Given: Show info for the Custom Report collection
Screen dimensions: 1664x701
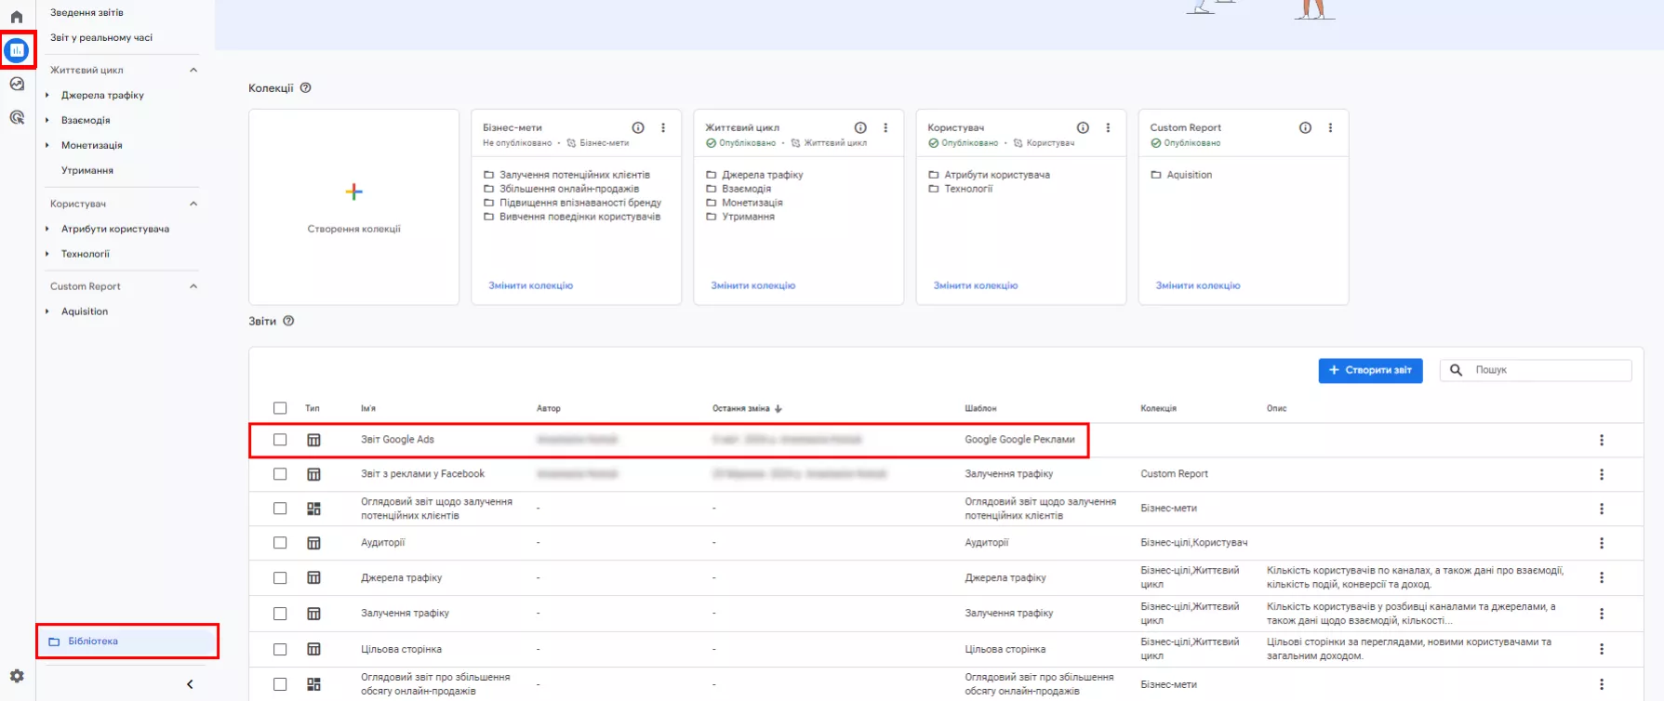Looking at the screenshot, I should click(x=1305, y=127).
